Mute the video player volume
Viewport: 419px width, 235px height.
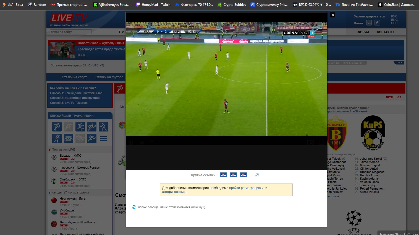coord(142,143)
